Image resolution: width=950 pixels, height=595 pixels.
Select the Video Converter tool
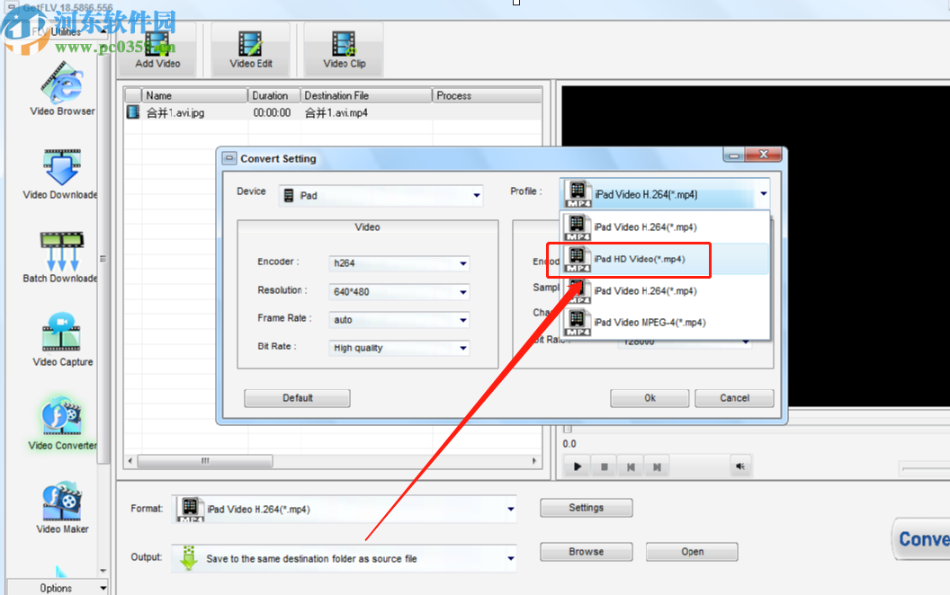coord(62,423)
